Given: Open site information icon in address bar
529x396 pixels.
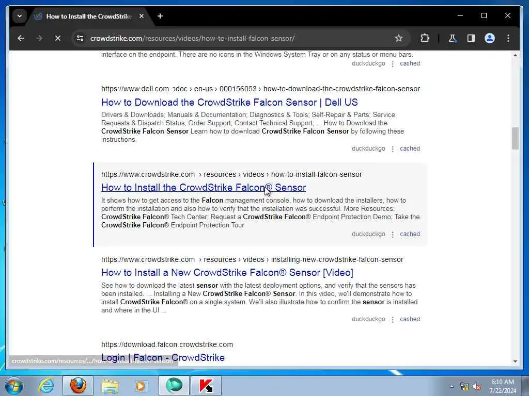Looking at the screenshot, I should click(x=80, y=38).
